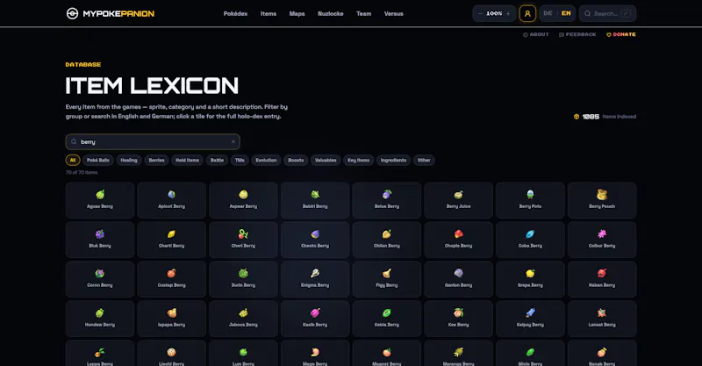Screen dimensions: 702x366
Task: Open the About link
Action: [536, 34]
